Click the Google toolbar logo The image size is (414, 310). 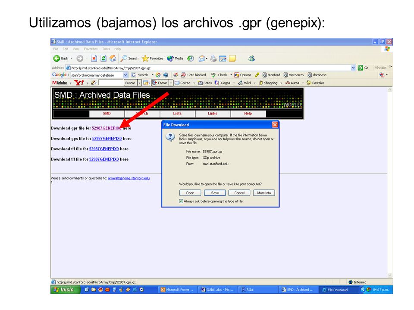(x=59, y=75)
